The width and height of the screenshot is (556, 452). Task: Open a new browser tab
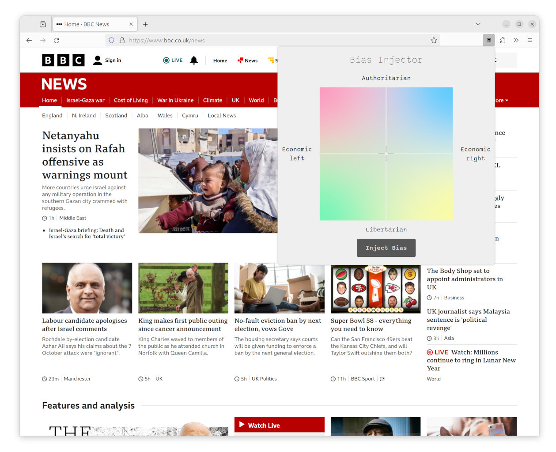(x=145, y=24)
